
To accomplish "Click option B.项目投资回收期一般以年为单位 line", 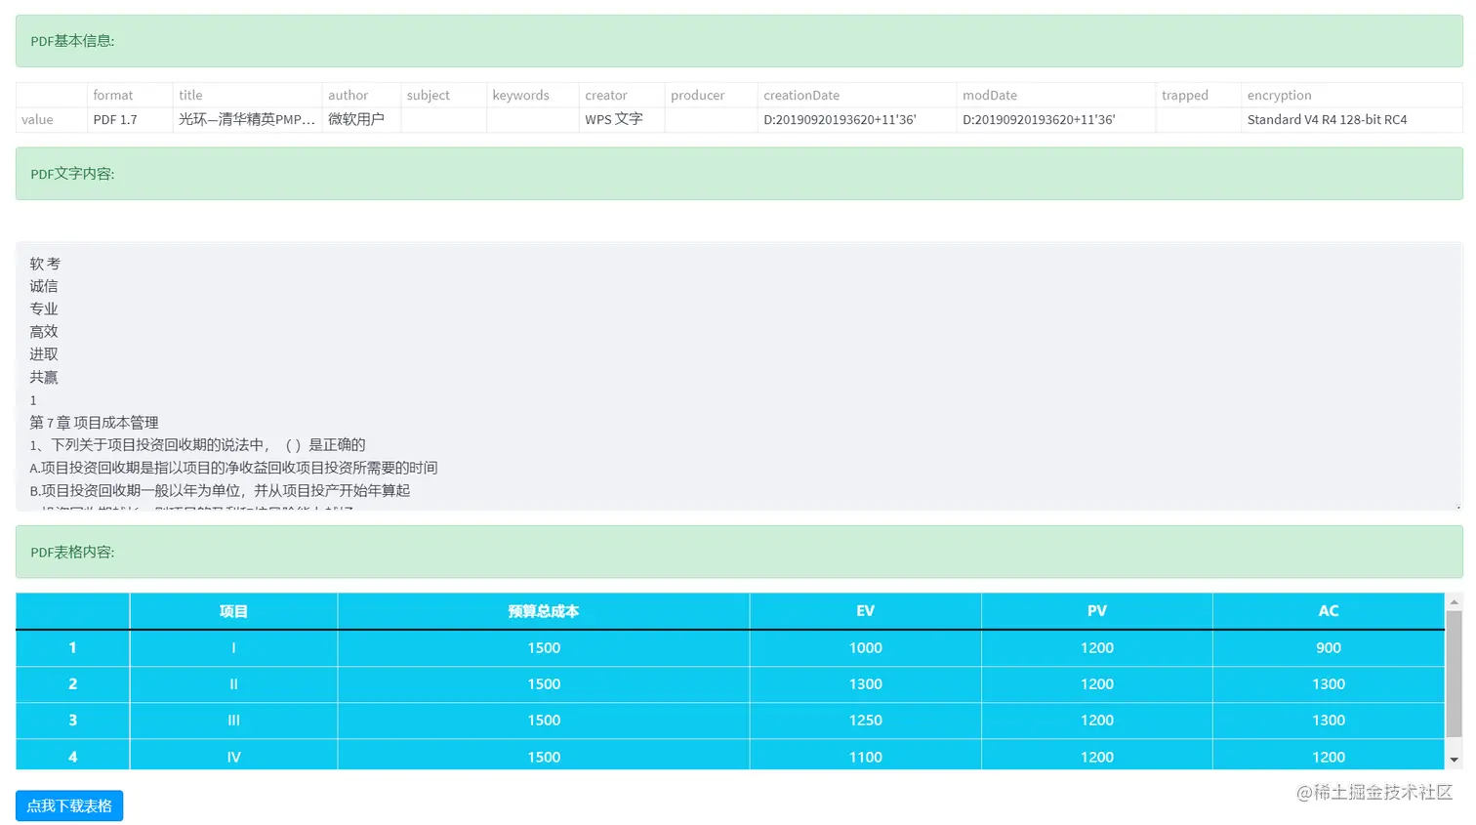I will click(220, 490).
